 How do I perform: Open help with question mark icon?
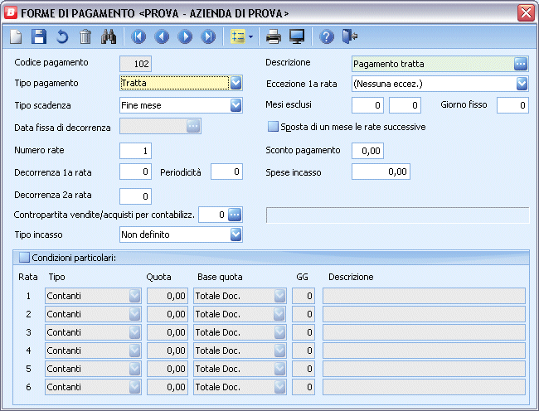point(327,36)
